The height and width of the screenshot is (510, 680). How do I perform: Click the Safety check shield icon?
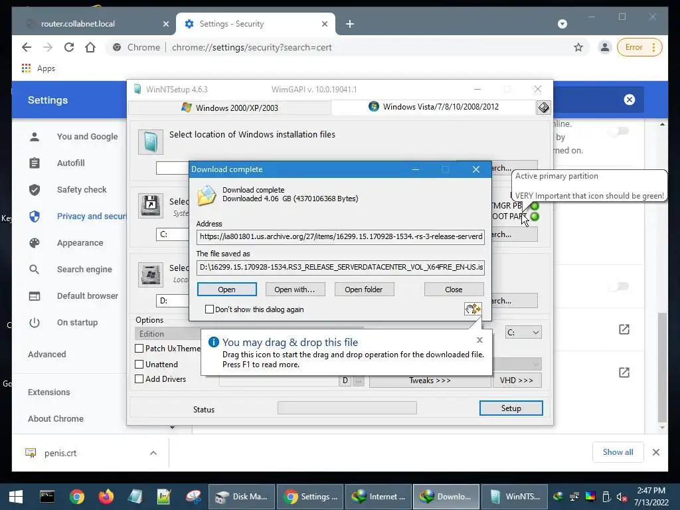[x=35, y=189]
